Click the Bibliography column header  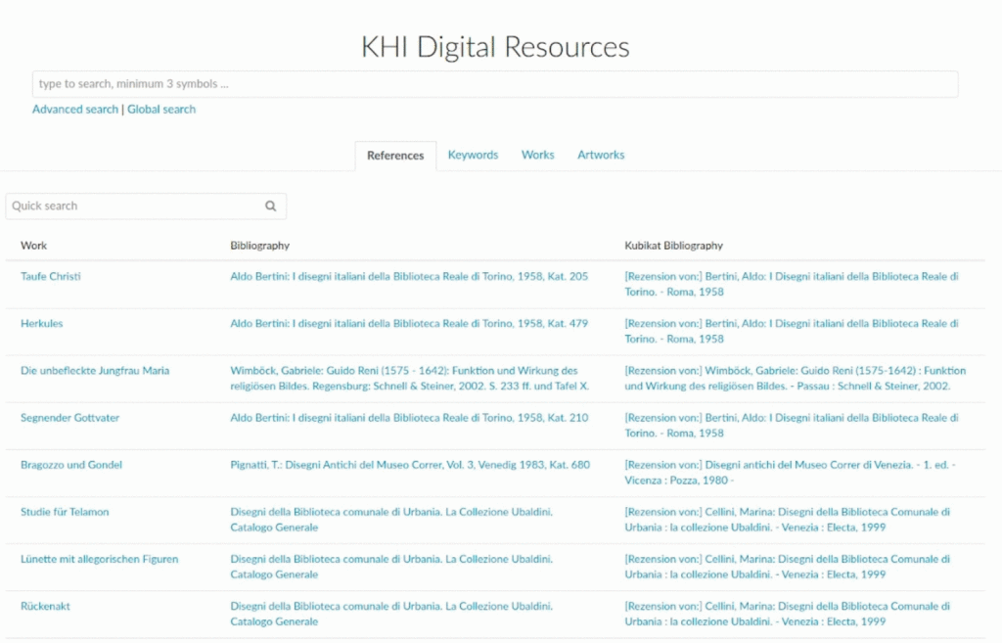point(260,246)
